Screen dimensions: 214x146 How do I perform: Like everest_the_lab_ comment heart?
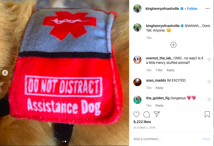pyautogui.click(x=209, y=60)
